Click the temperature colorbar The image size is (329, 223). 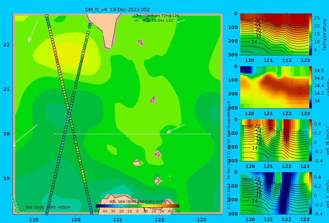tap(310, 34)
